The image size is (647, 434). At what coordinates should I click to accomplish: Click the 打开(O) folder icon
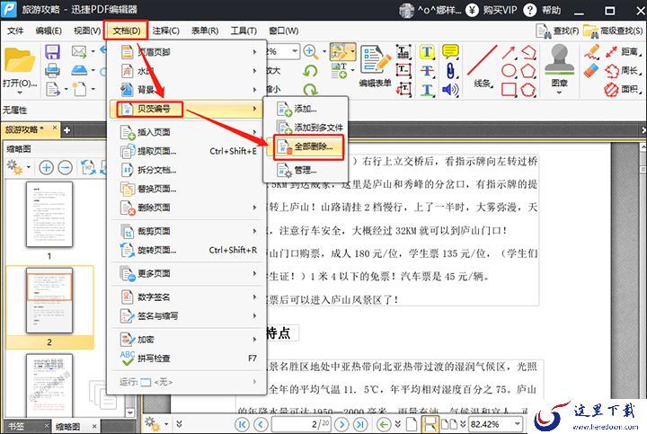(x=19, y=61)
